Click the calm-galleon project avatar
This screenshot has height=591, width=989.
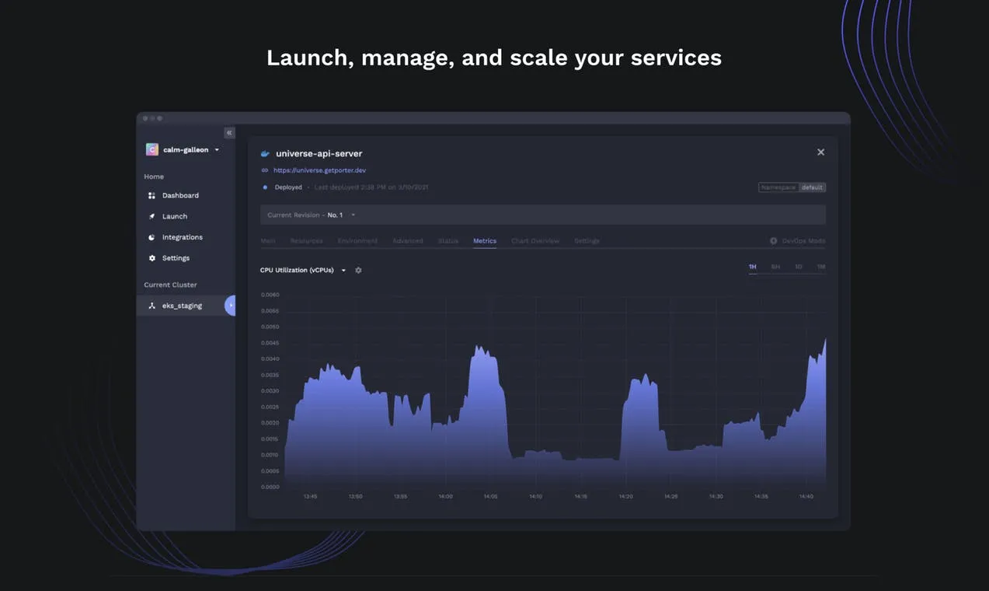[152, 150]
